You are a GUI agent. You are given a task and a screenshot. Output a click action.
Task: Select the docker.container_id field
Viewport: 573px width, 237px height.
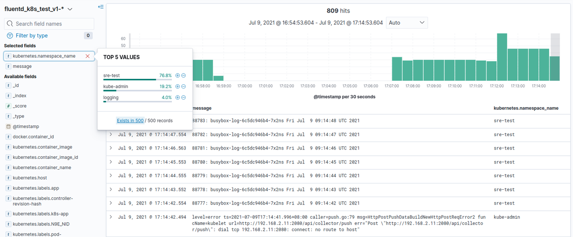coord(33,137)
